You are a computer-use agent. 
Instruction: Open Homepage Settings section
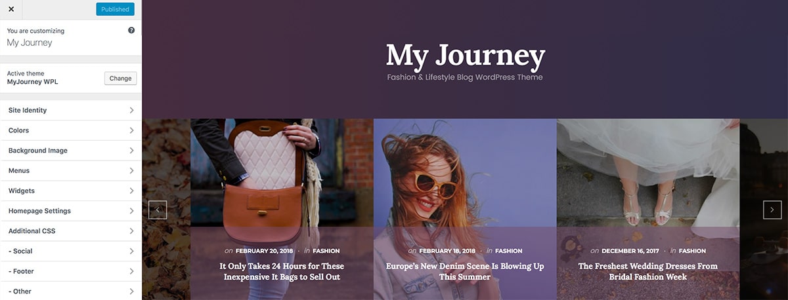71,211
